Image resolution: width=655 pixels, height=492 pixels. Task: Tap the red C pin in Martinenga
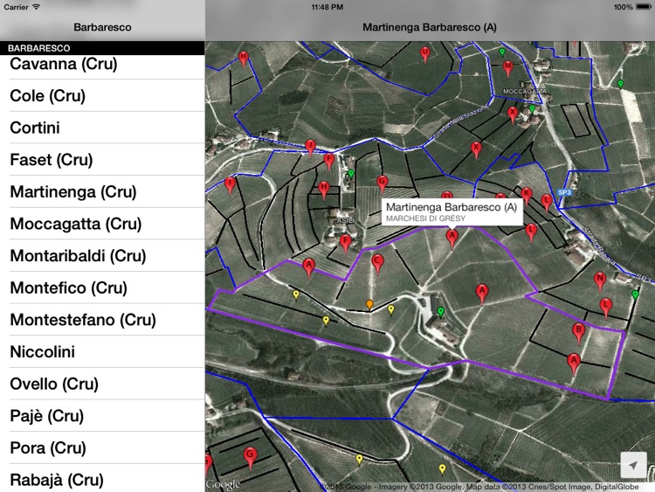click(377, 264)
